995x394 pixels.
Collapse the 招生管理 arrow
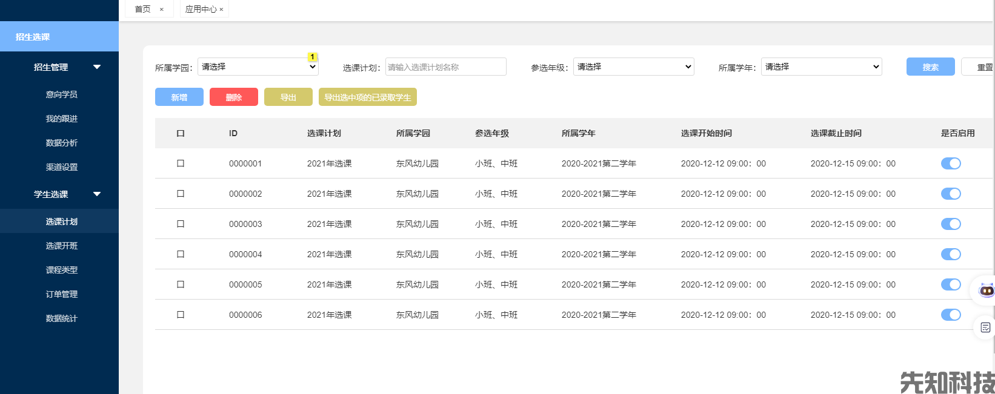97,67
